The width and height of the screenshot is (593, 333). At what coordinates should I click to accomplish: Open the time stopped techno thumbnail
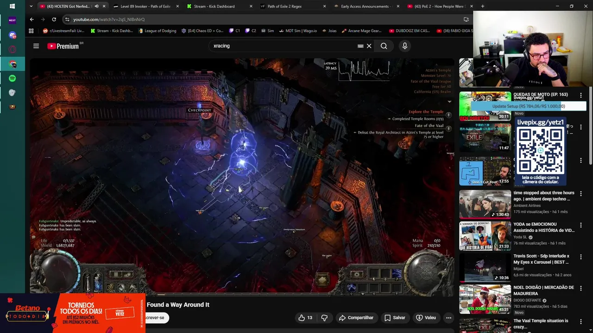pyautogui.click(x=485, y=204)
